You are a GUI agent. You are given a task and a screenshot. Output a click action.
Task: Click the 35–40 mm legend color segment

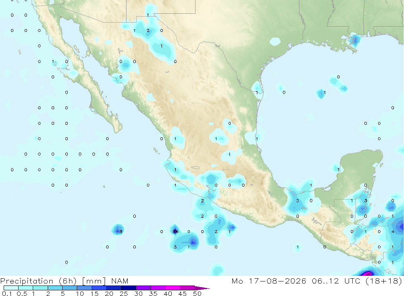(x=158, y=288)
